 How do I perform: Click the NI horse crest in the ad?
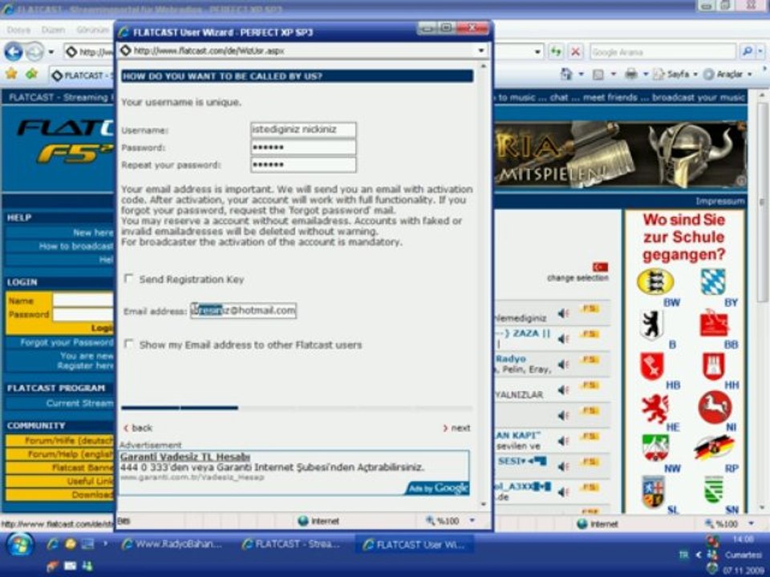tap(715, 407)
